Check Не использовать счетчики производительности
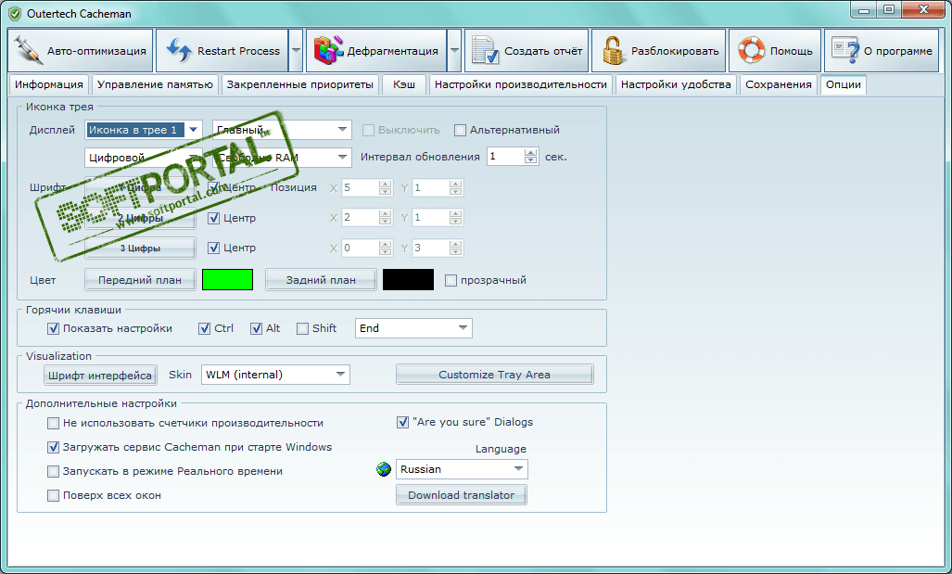This screenshot has height=574, width=952. pos(54,423)
